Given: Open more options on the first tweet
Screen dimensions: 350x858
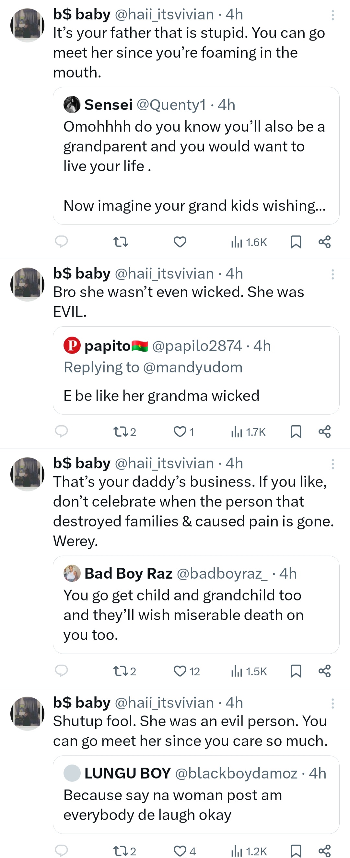Looking at the screenshot, I should 332,15.
